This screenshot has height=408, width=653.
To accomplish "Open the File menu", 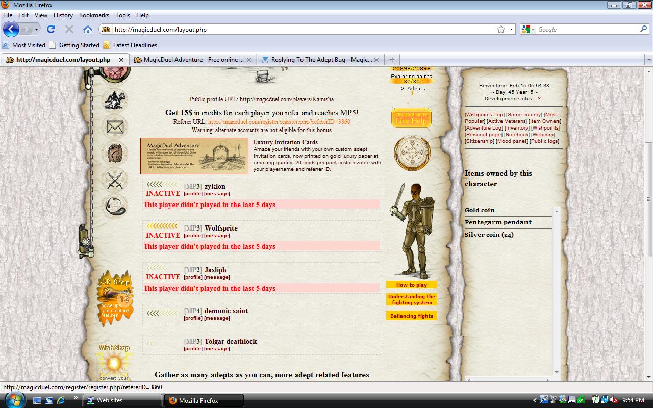I will 8,15.
